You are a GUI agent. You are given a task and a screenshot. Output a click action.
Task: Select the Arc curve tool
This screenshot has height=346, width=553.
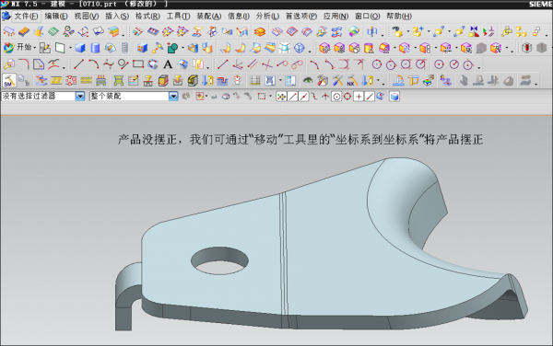pyautogui.click(x=93, y=64)
